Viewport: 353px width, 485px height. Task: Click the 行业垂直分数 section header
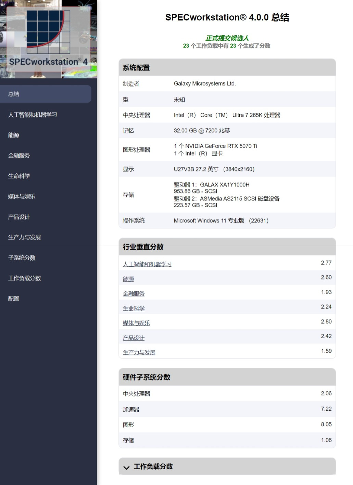[227, 247]
